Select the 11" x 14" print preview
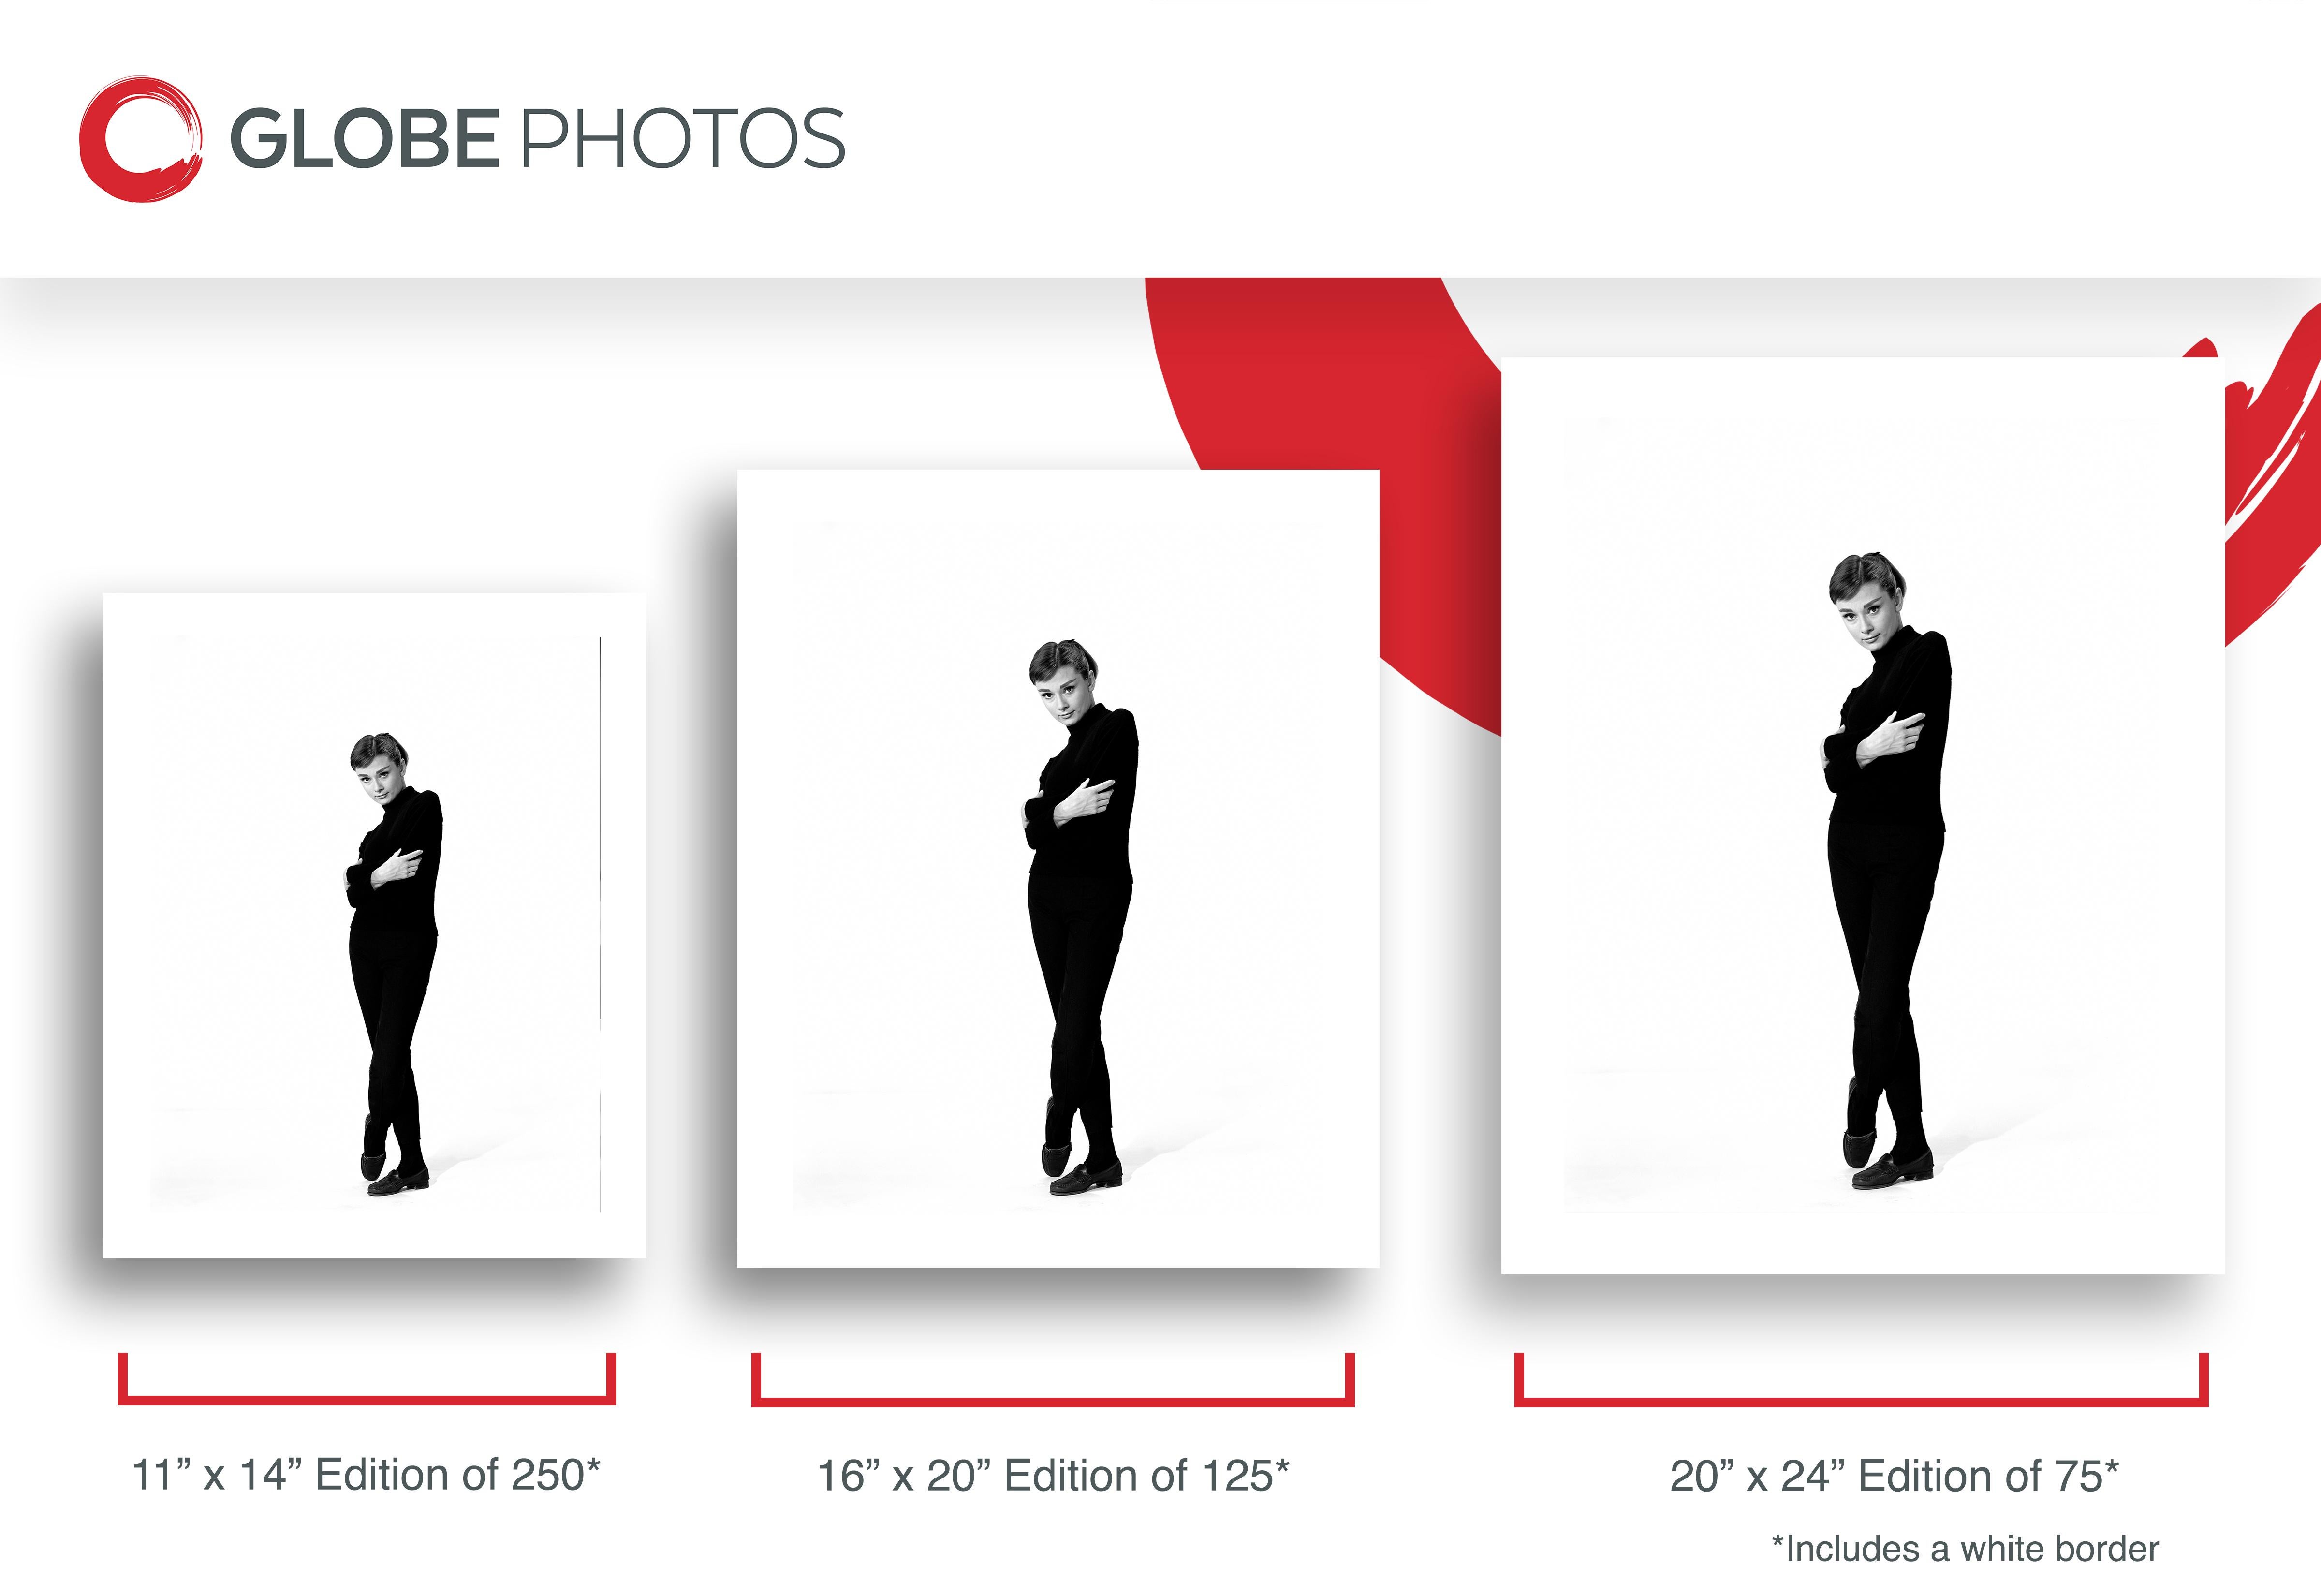The height and width of the screenshot is (1596, 2321). click(374, 925)
